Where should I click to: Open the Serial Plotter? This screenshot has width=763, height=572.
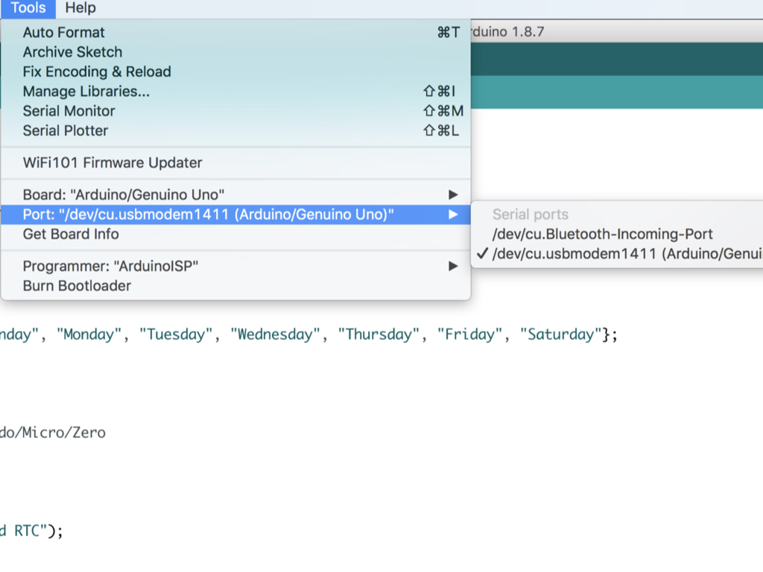click(x=235, y=130)
